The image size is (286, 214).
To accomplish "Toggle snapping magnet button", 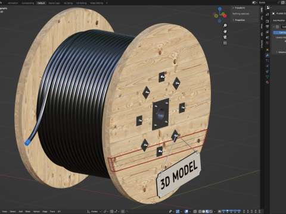I will coord(112,212).
